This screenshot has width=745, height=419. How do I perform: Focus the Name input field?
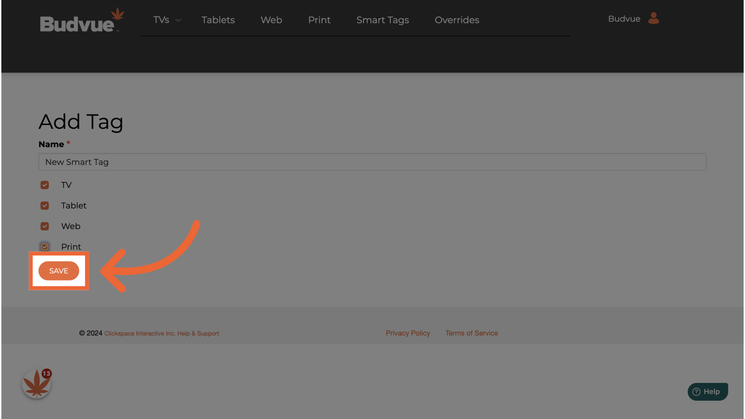(x=372, y=162)
